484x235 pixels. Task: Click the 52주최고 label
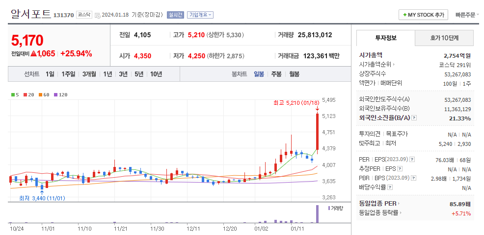click(x=370, y=143)
